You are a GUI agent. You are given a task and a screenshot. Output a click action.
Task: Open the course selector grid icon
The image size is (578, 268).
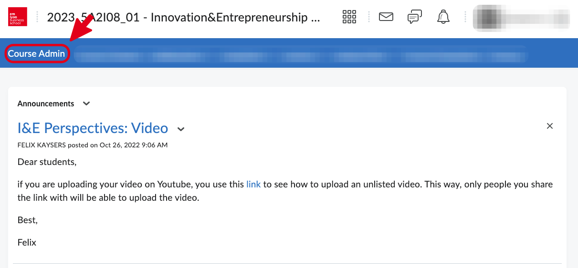click(x=349, y=17)
